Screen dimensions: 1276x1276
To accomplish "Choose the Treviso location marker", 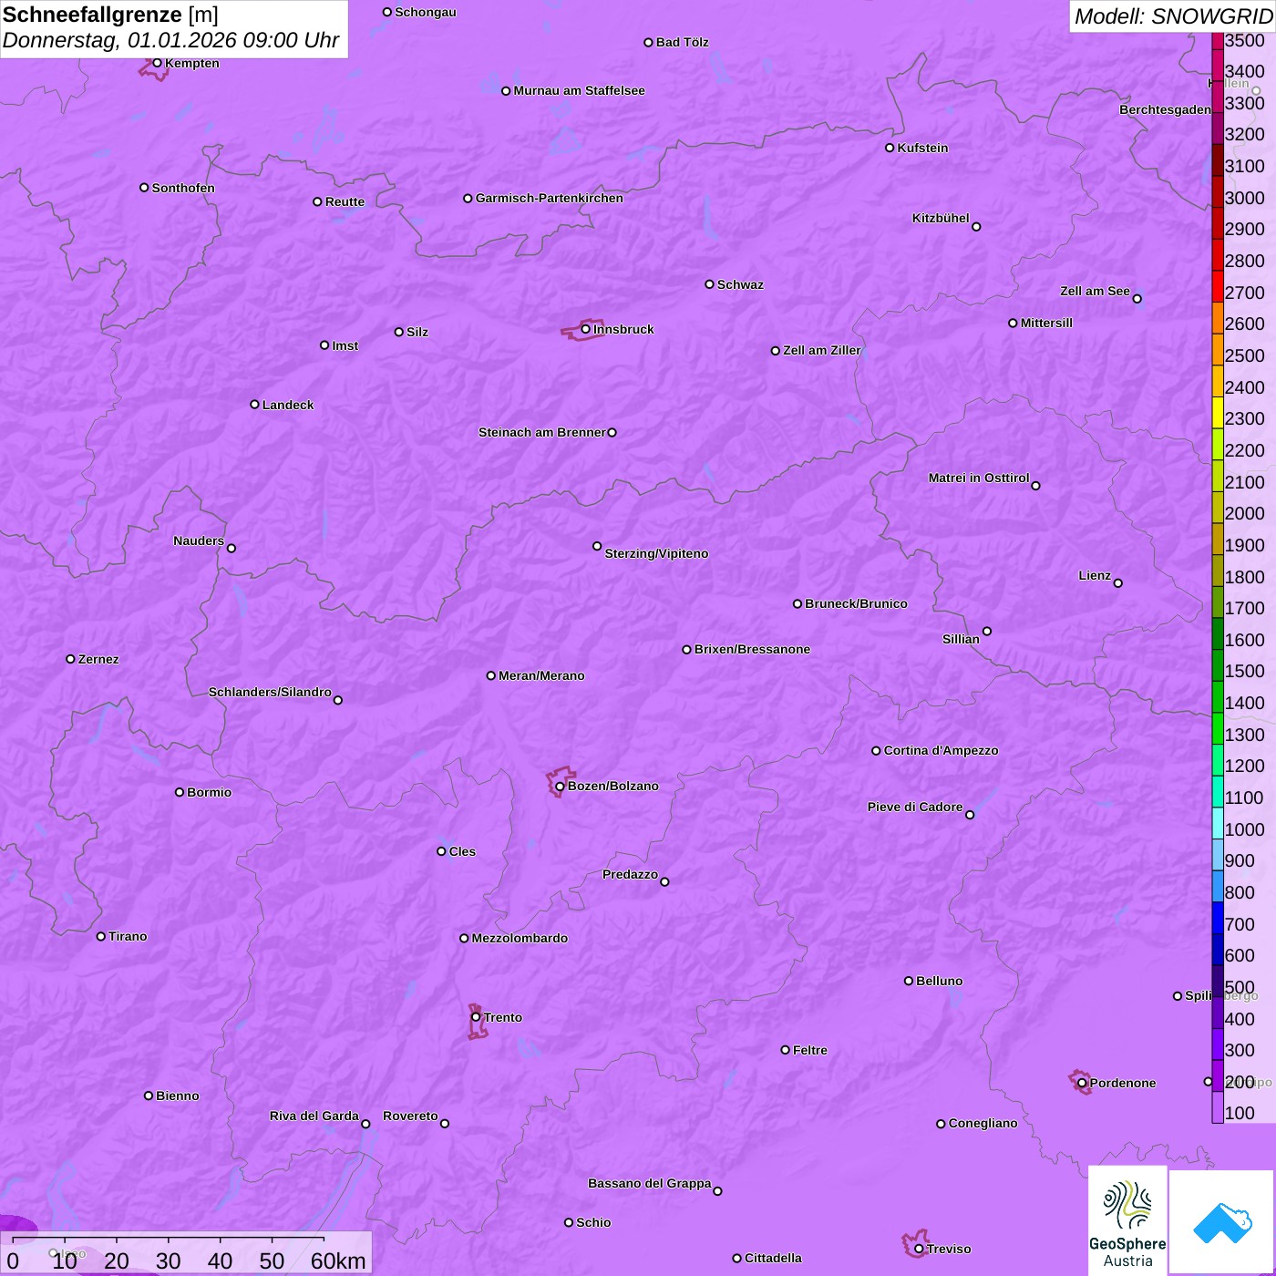I will (x=919, y=1249).
